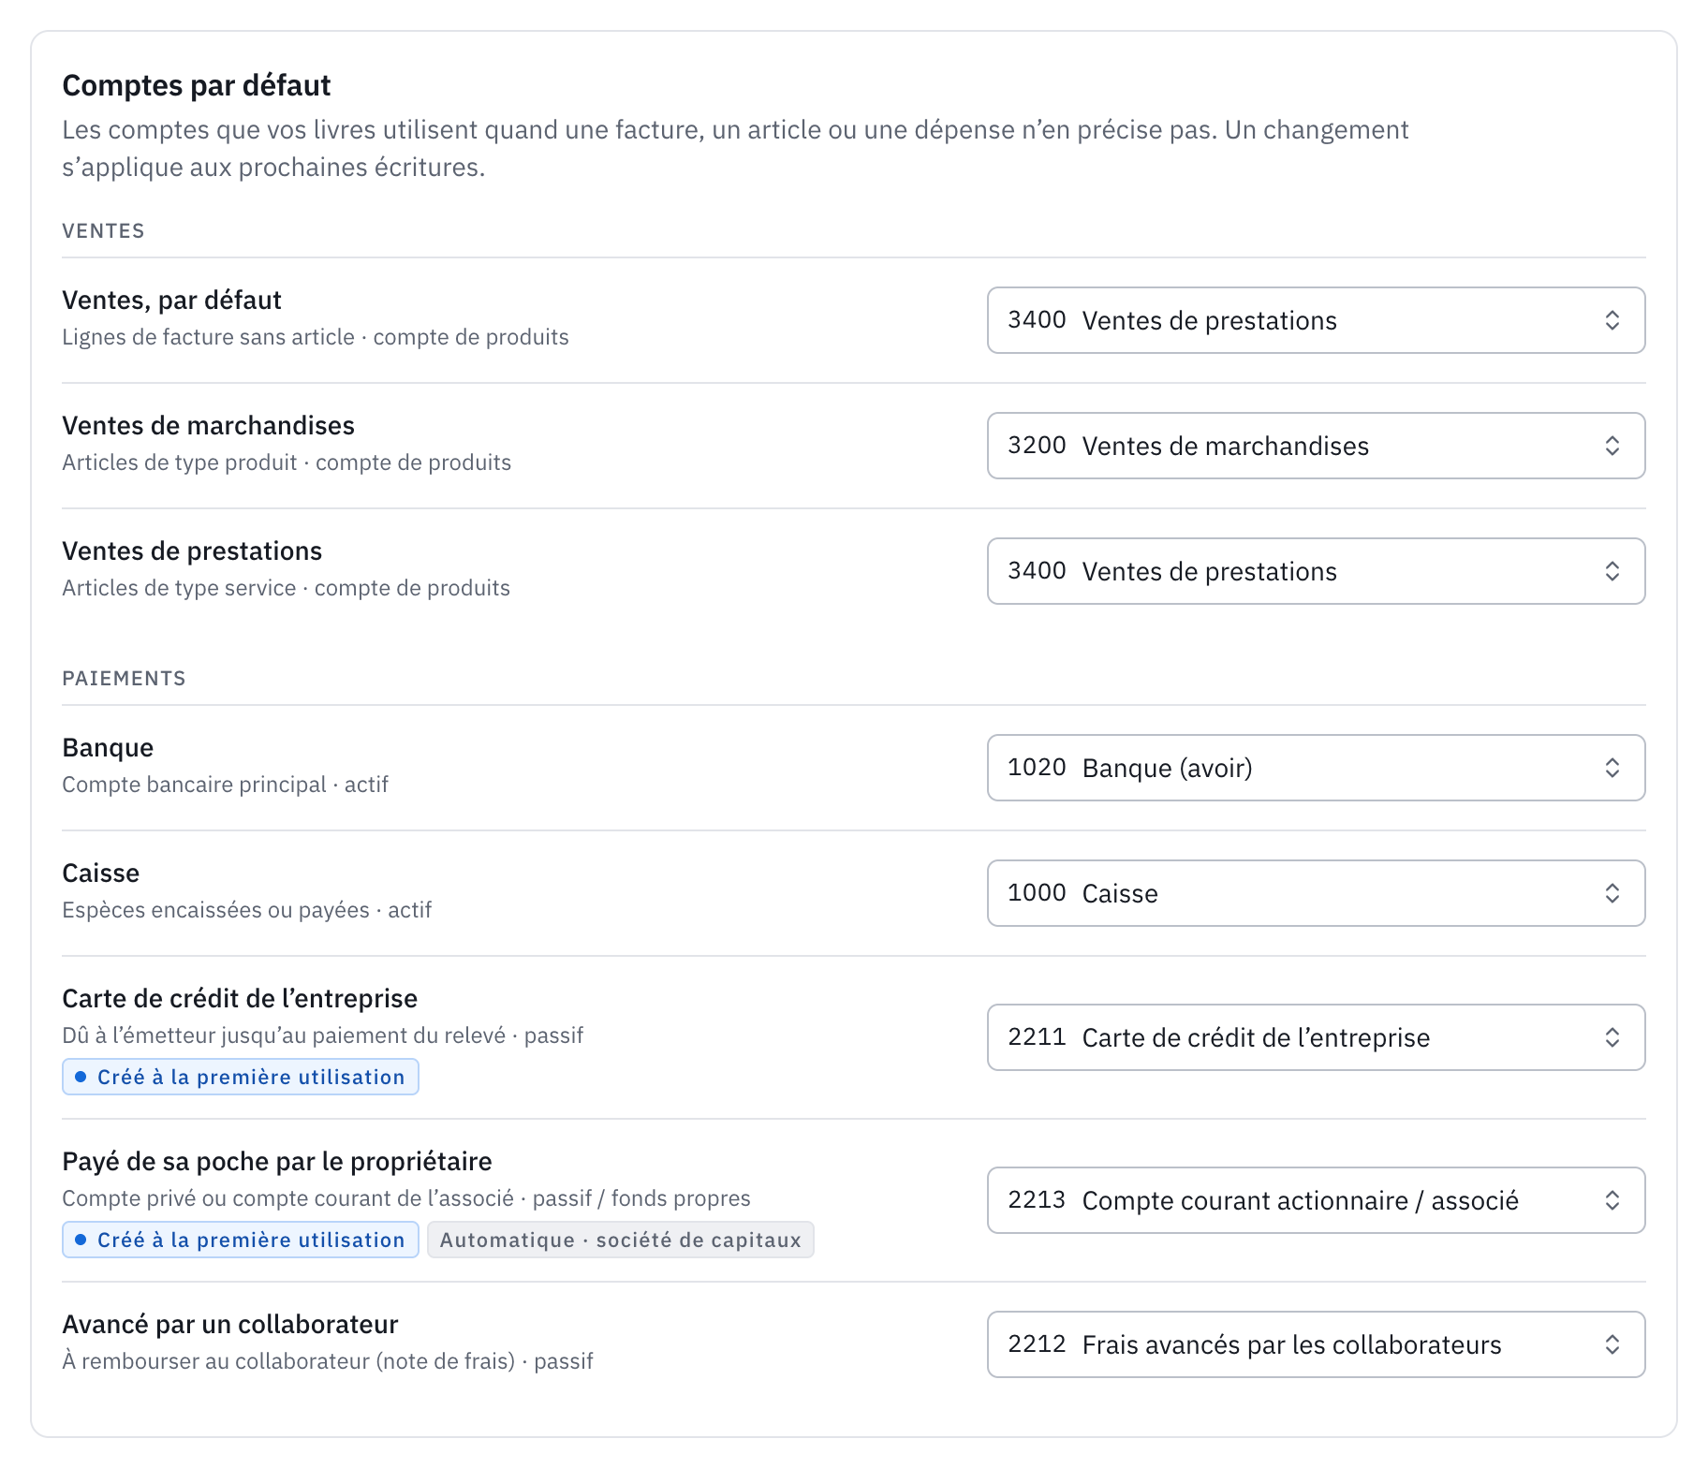Click the intro paragraph 'Les comptes que vos livres utilisent'

(x=735, y=148)
